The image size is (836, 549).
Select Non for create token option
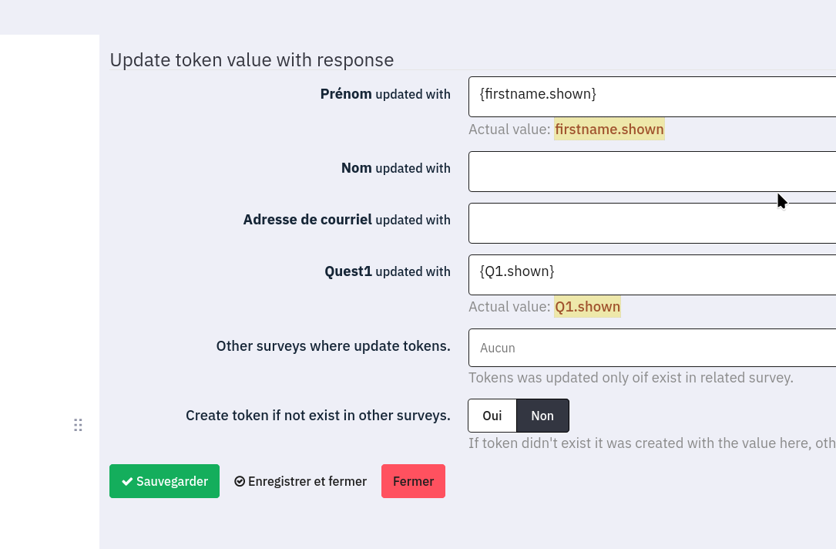(542, 416)
